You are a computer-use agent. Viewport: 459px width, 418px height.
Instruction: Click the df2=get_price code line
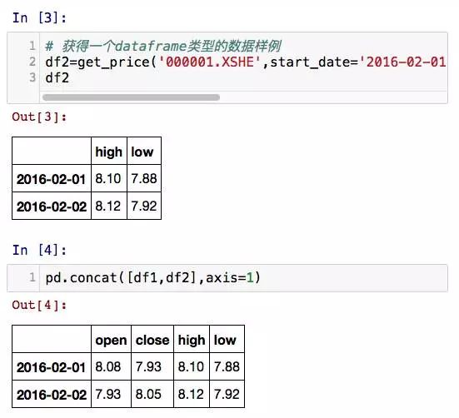pos(246,62)
